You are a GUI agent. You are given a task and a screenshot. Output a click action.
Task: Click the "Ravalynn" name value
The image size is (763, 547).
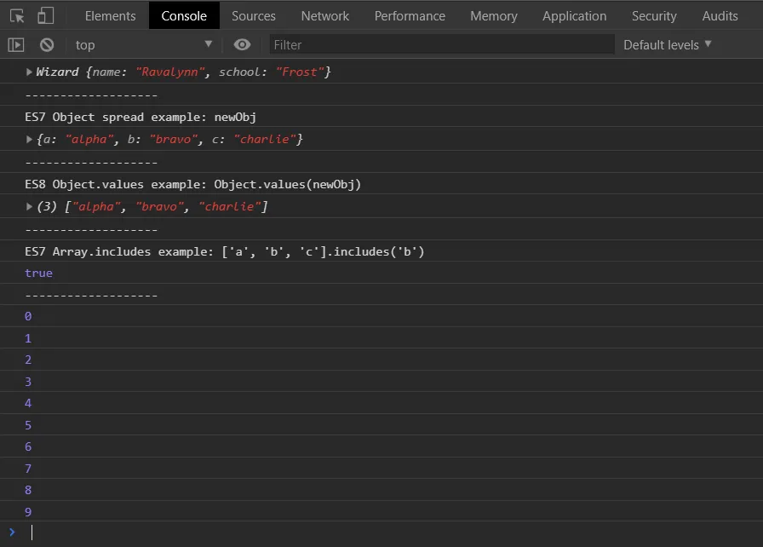pyautogui.click(x=169, y=72)
